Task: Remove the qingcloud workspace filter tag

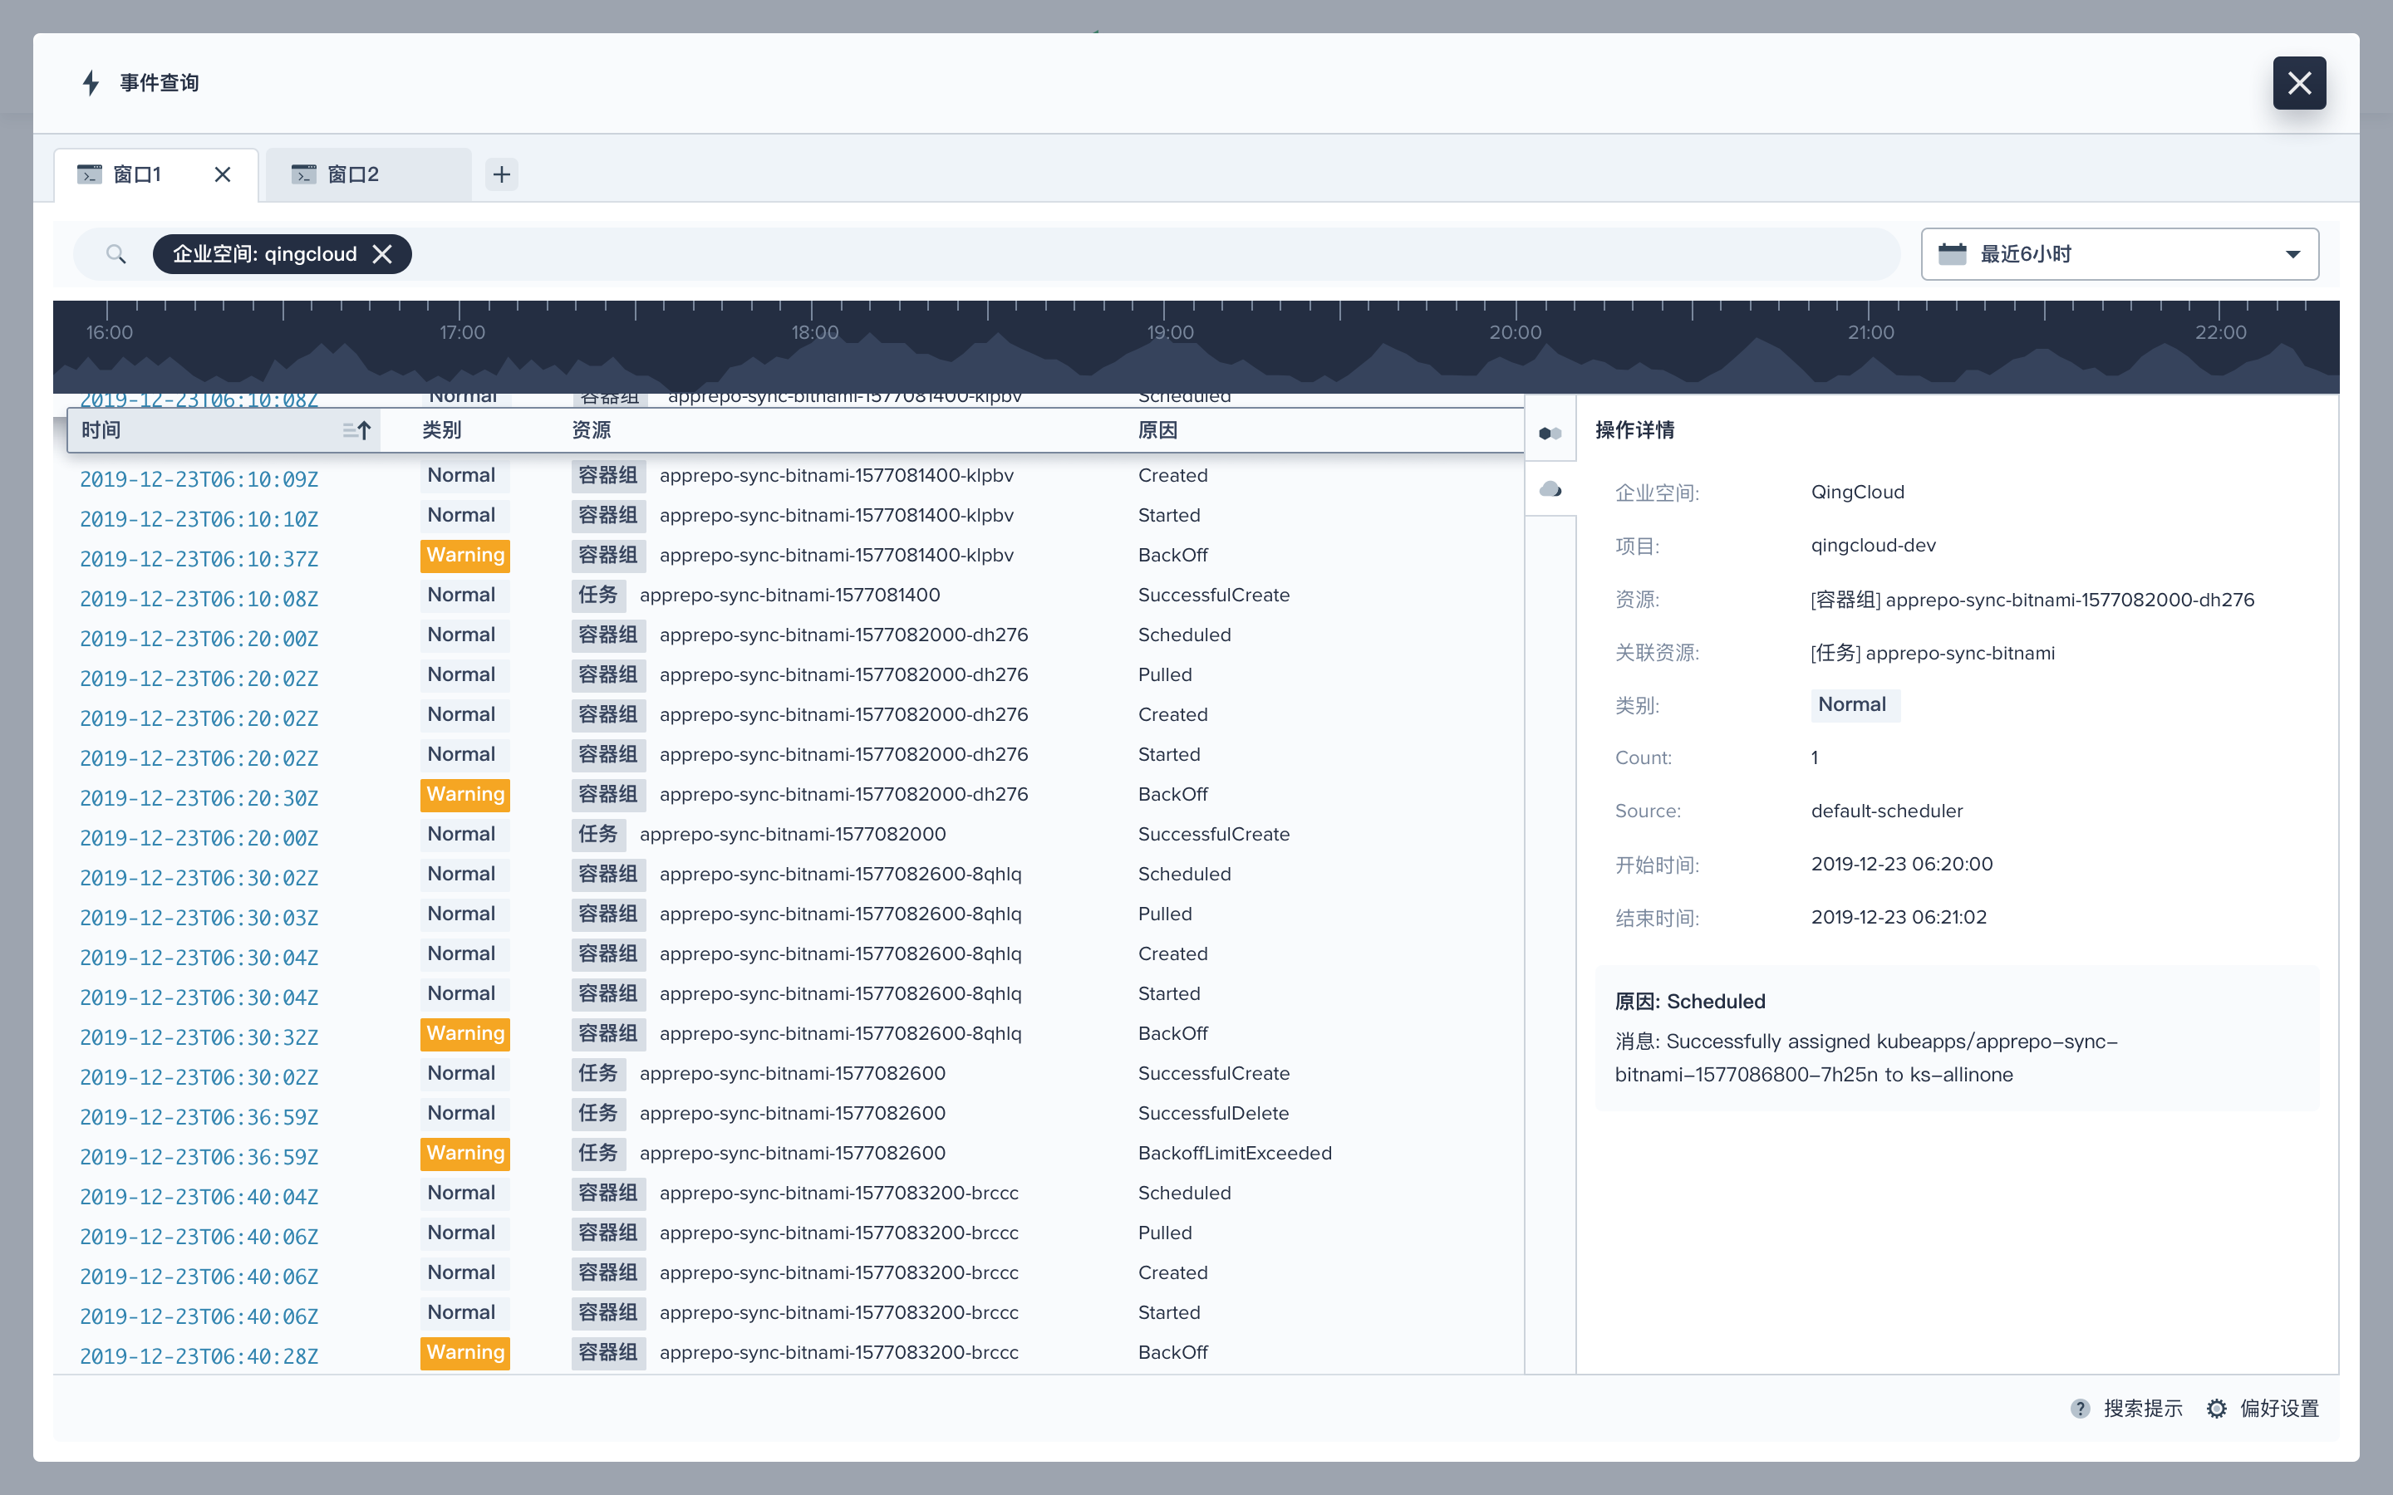Action: pyautogui.click(x=383, y=254)
